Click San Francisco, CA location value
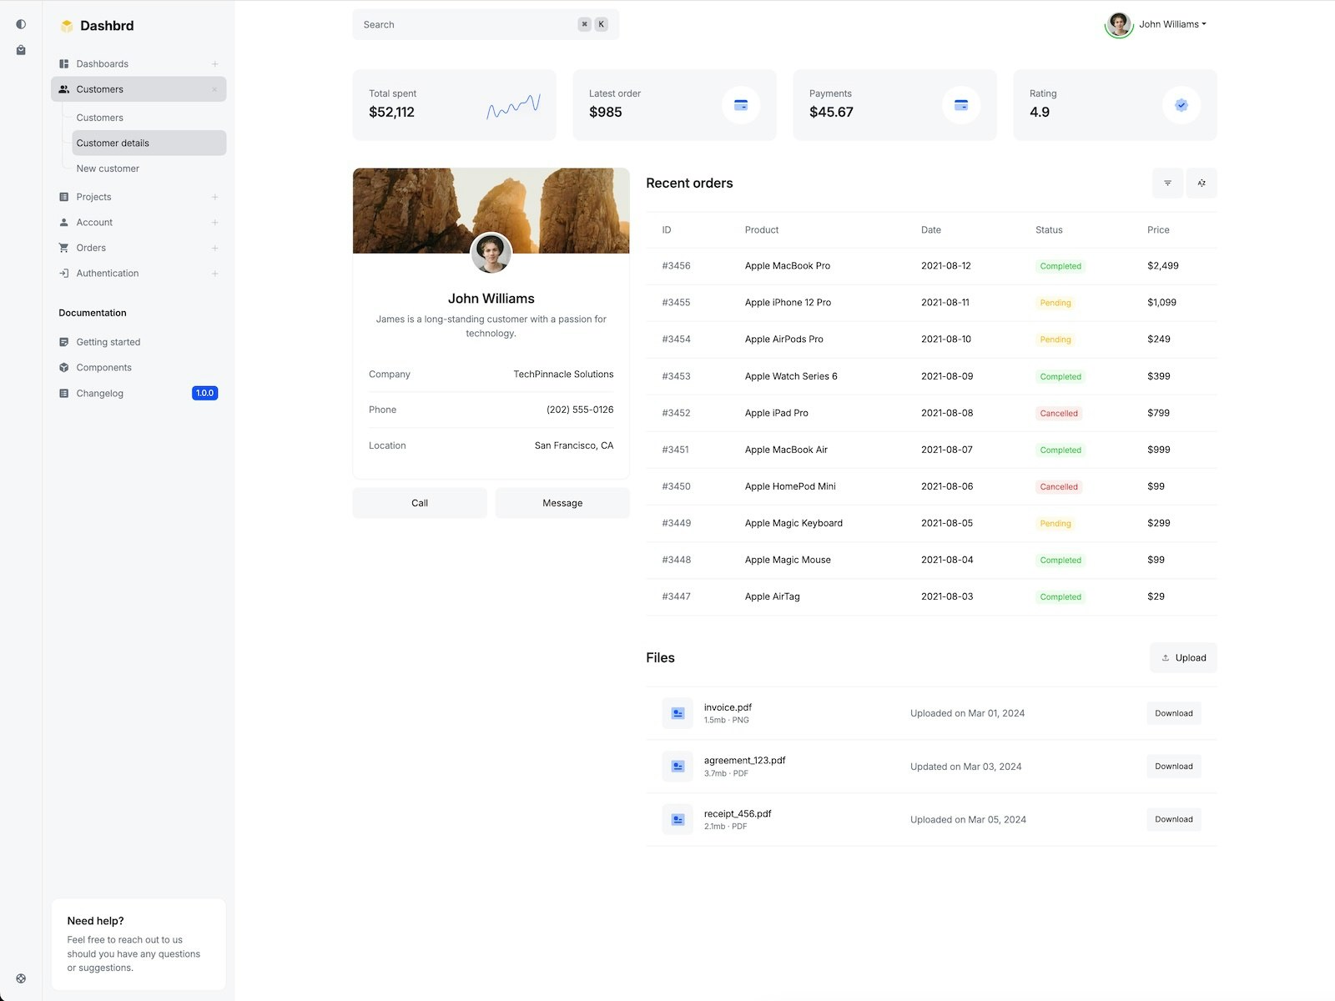1335x1001 pixels. coord(574,445)
